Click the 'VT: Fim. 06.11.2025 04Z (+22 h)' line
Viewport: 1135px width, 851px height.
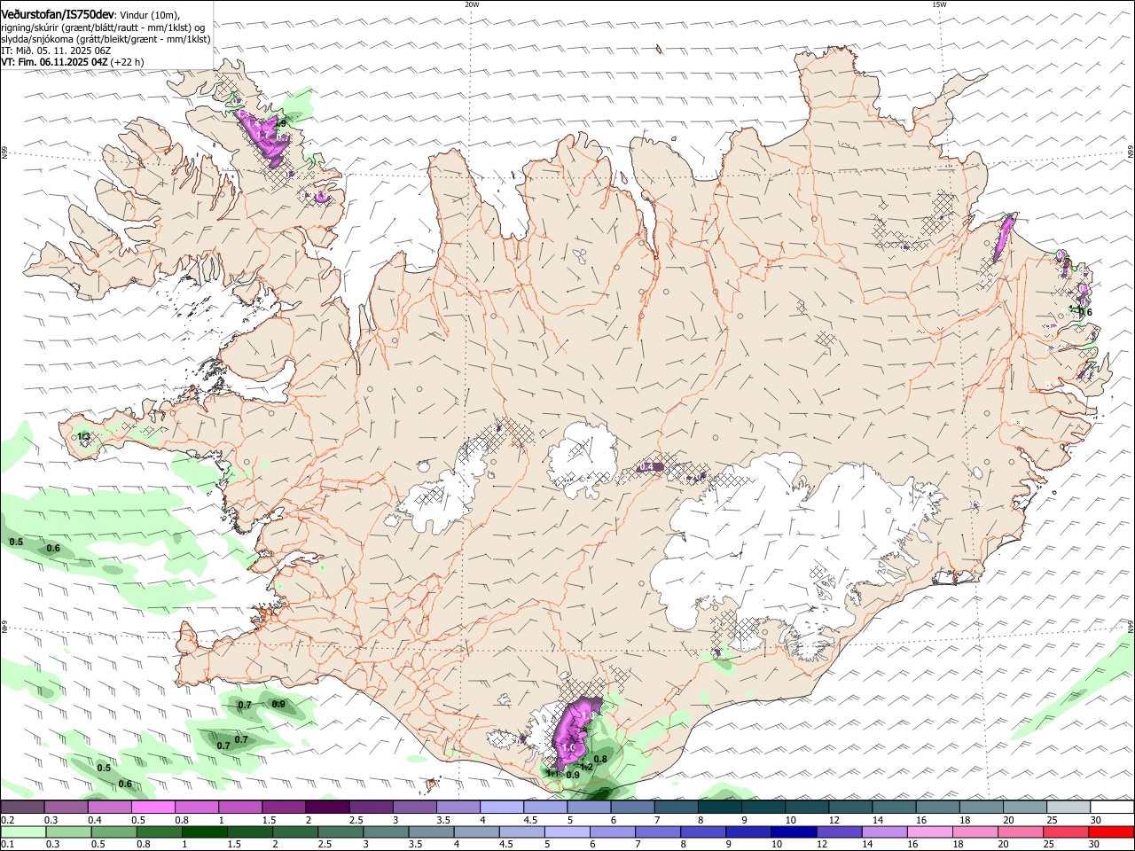pos(73,62)
